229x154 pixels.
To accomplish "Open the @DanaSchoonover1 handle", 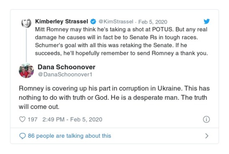I will pos(59,74).
